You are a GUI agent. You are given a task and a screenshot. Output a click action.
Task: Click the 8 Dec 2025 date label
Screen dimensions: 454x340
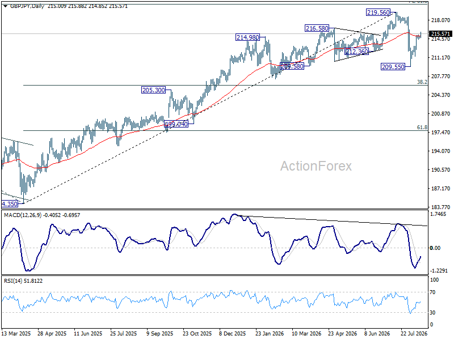233,334
